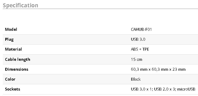
Task: Select the Plug row label
Action: tap(9, 39)
